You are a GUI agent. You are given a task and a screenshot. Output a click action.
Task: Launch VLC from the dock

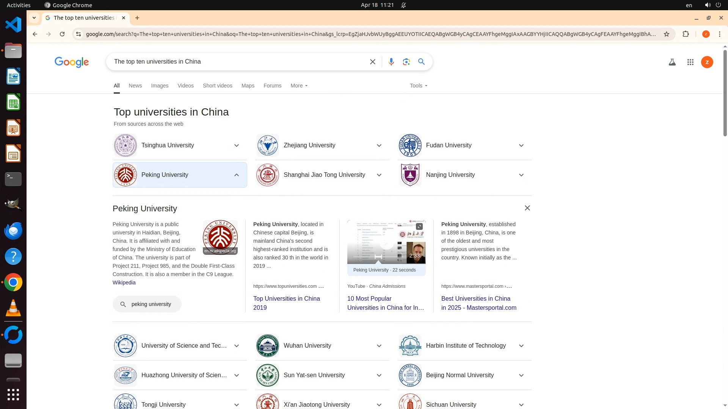click(x=13, y=308)
